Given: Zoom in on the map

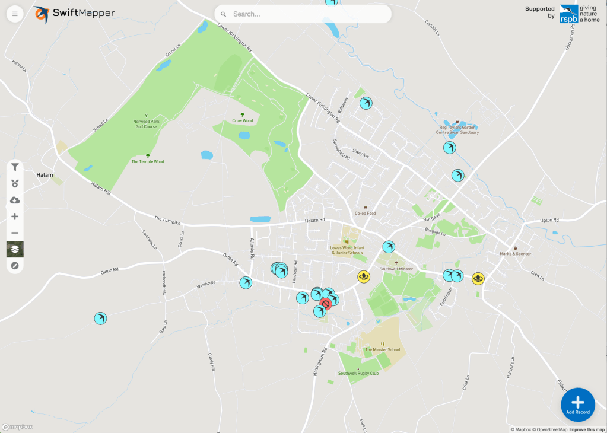Looking at the screenshot, I should click(x=15, y=216).
